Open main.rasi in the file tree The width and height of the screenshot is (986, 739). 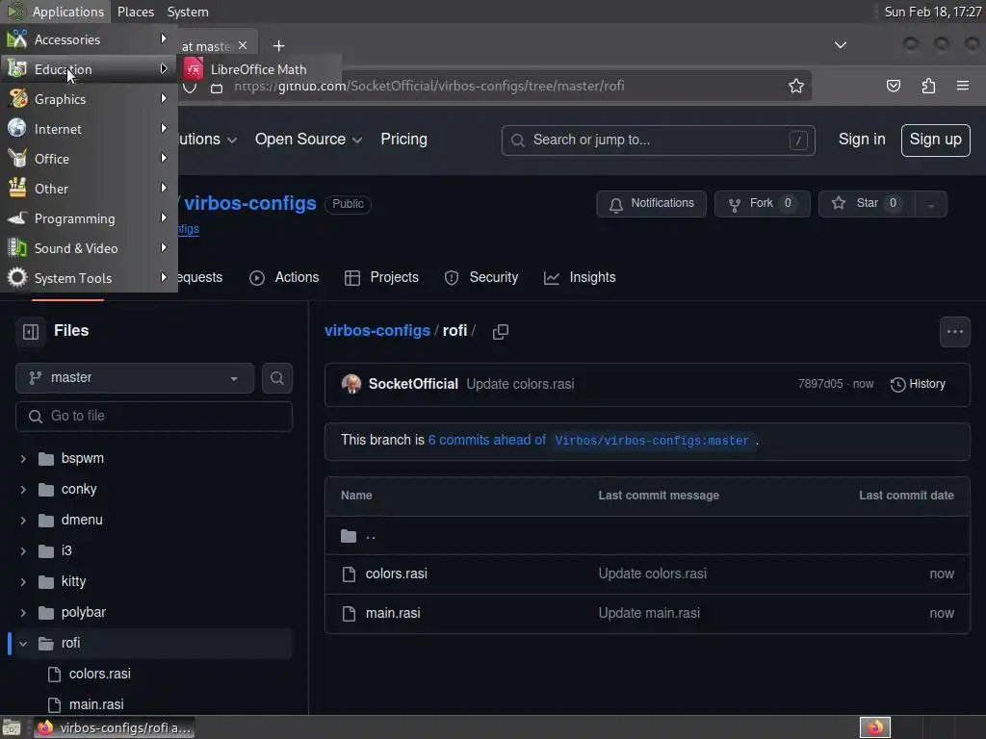point(95,704)
